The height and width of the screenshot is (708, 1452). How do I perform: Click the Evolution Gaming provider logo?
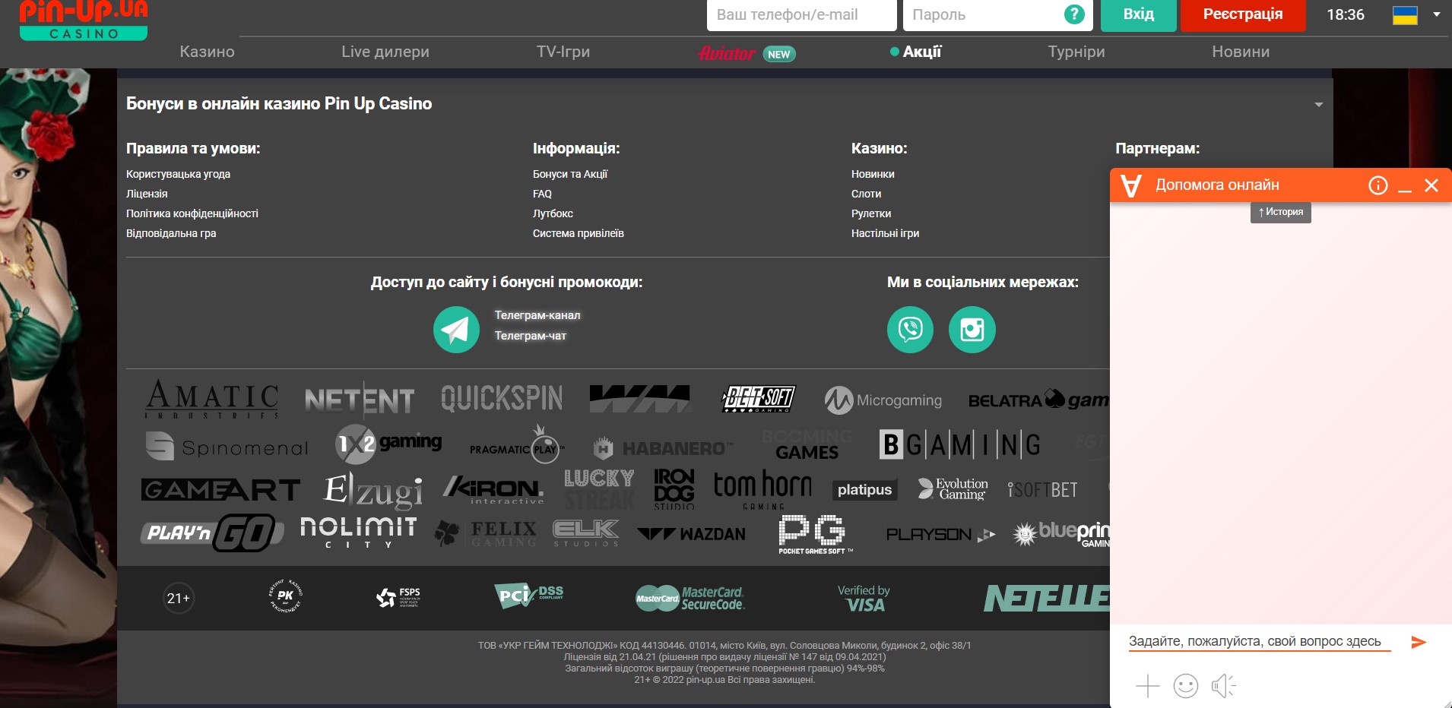[953, 488]
